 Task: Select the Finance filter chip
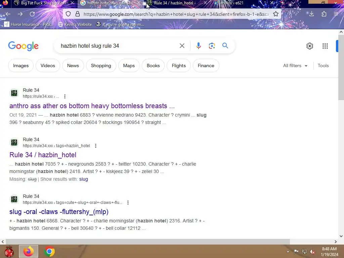click(206, 66)
